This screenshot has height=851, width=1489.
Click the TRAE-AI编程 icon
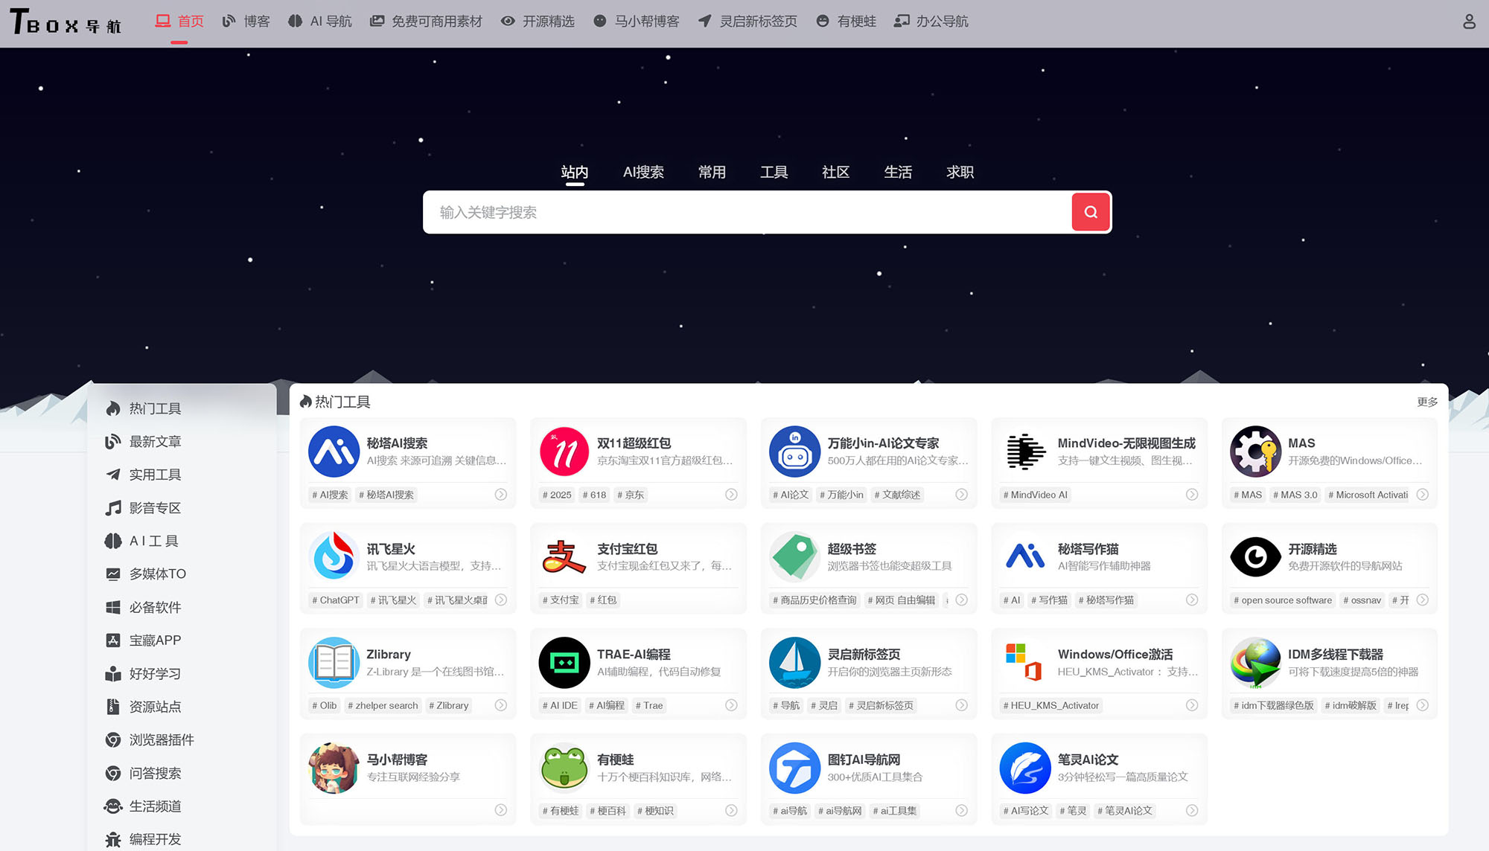point(564,662)
